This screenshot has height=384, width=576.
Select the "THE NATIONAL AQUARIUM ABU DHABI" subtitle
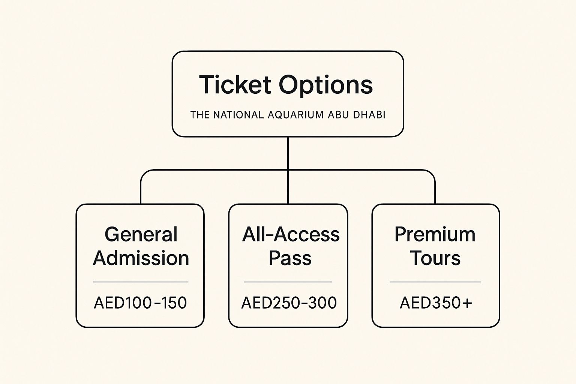[288, 115]
